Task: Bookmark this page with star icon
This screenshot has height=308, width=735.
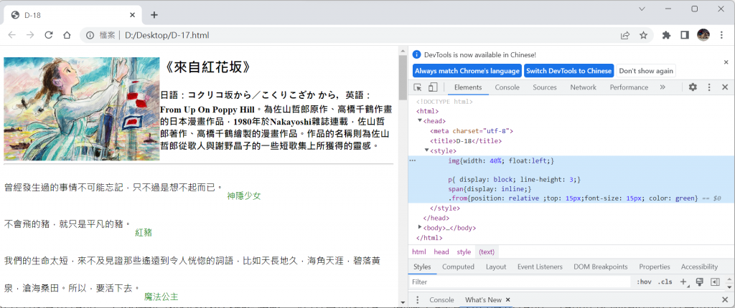Action: click(644, 35)
